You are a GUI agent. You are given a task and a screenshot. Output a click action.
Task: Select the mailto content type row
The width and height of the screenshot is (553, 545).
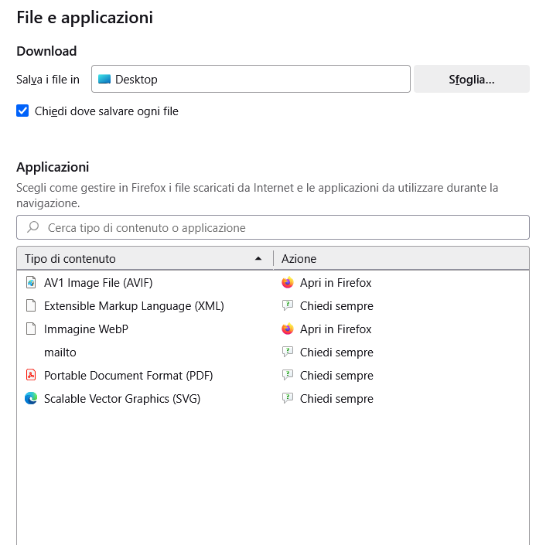click(60, 353)
